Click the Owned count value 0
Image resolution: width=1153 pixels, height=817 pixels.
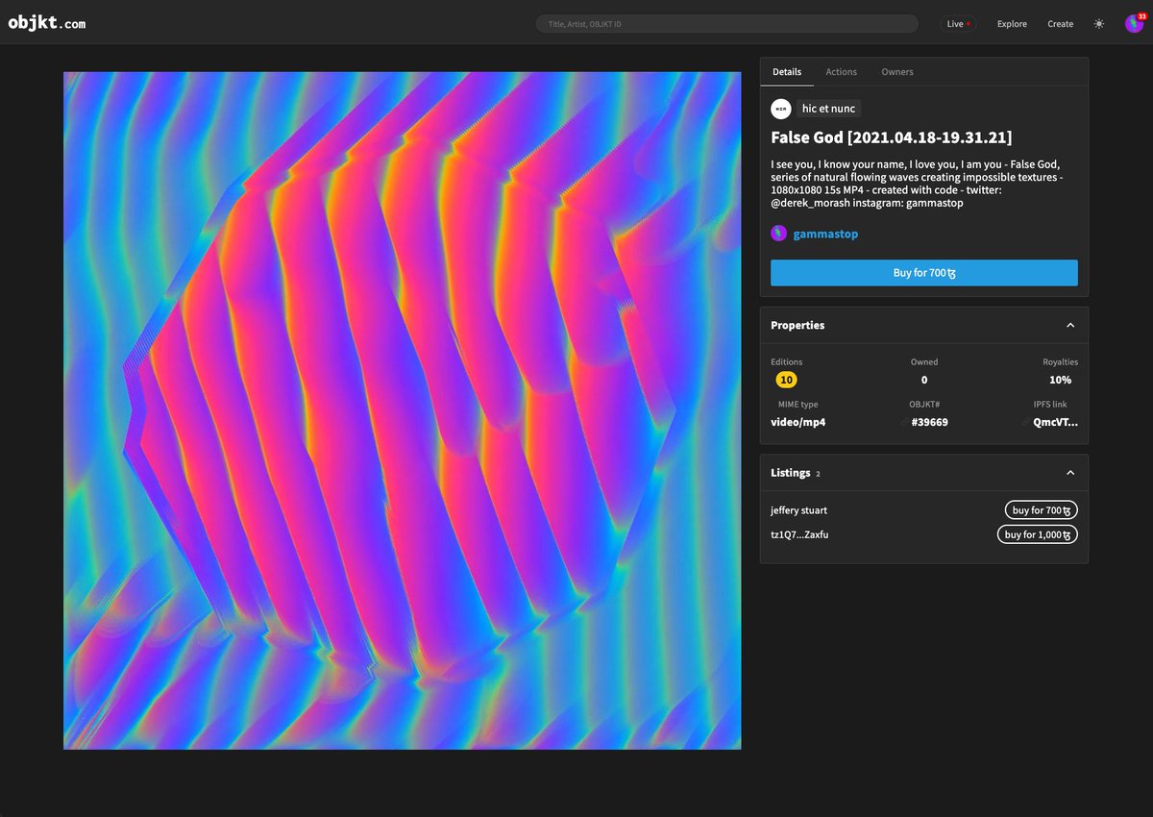(x=924, y=380)
